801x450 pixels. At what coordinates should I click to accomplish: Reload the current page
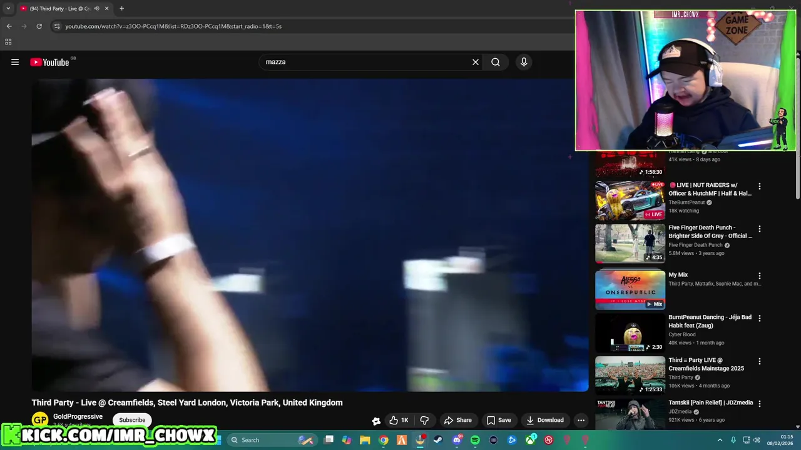click(x=39, y=26)
